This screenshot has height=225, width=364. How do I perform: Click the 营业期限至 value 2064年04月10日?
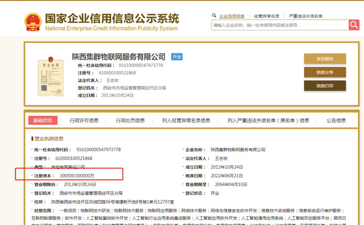231,185
